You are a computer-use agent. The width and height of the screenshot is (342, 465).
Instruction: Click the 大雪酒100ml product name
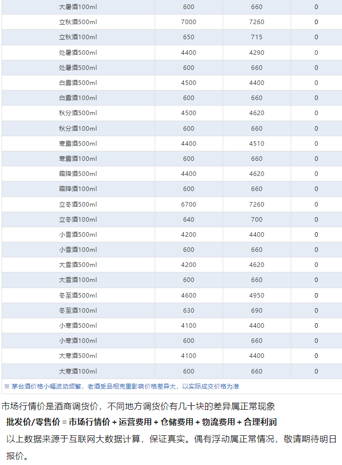(78, 280)
